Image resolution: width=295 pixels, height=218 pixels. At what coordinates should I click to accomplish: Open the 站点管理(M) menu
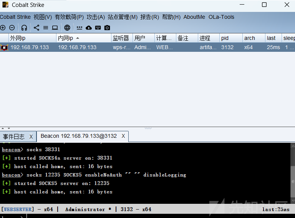(123, 17)
